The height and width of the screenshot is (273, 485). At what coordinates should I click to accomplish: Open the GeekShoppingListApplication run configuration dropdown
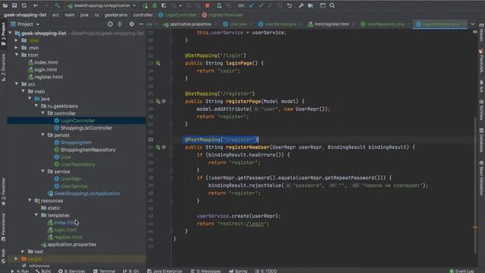pos(102,5)
